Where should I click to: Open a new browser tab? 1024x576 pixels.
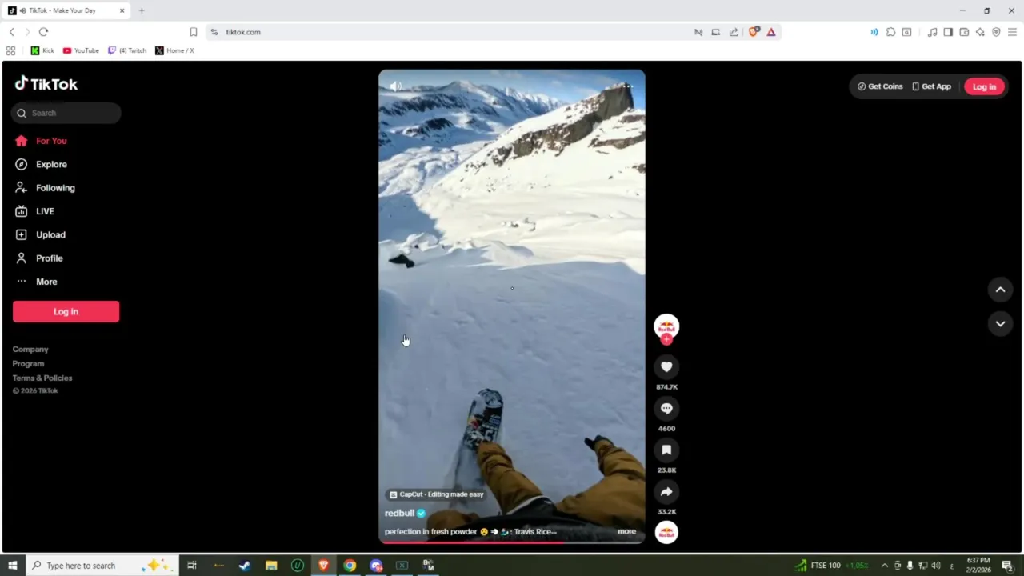[x=142, y=10]
